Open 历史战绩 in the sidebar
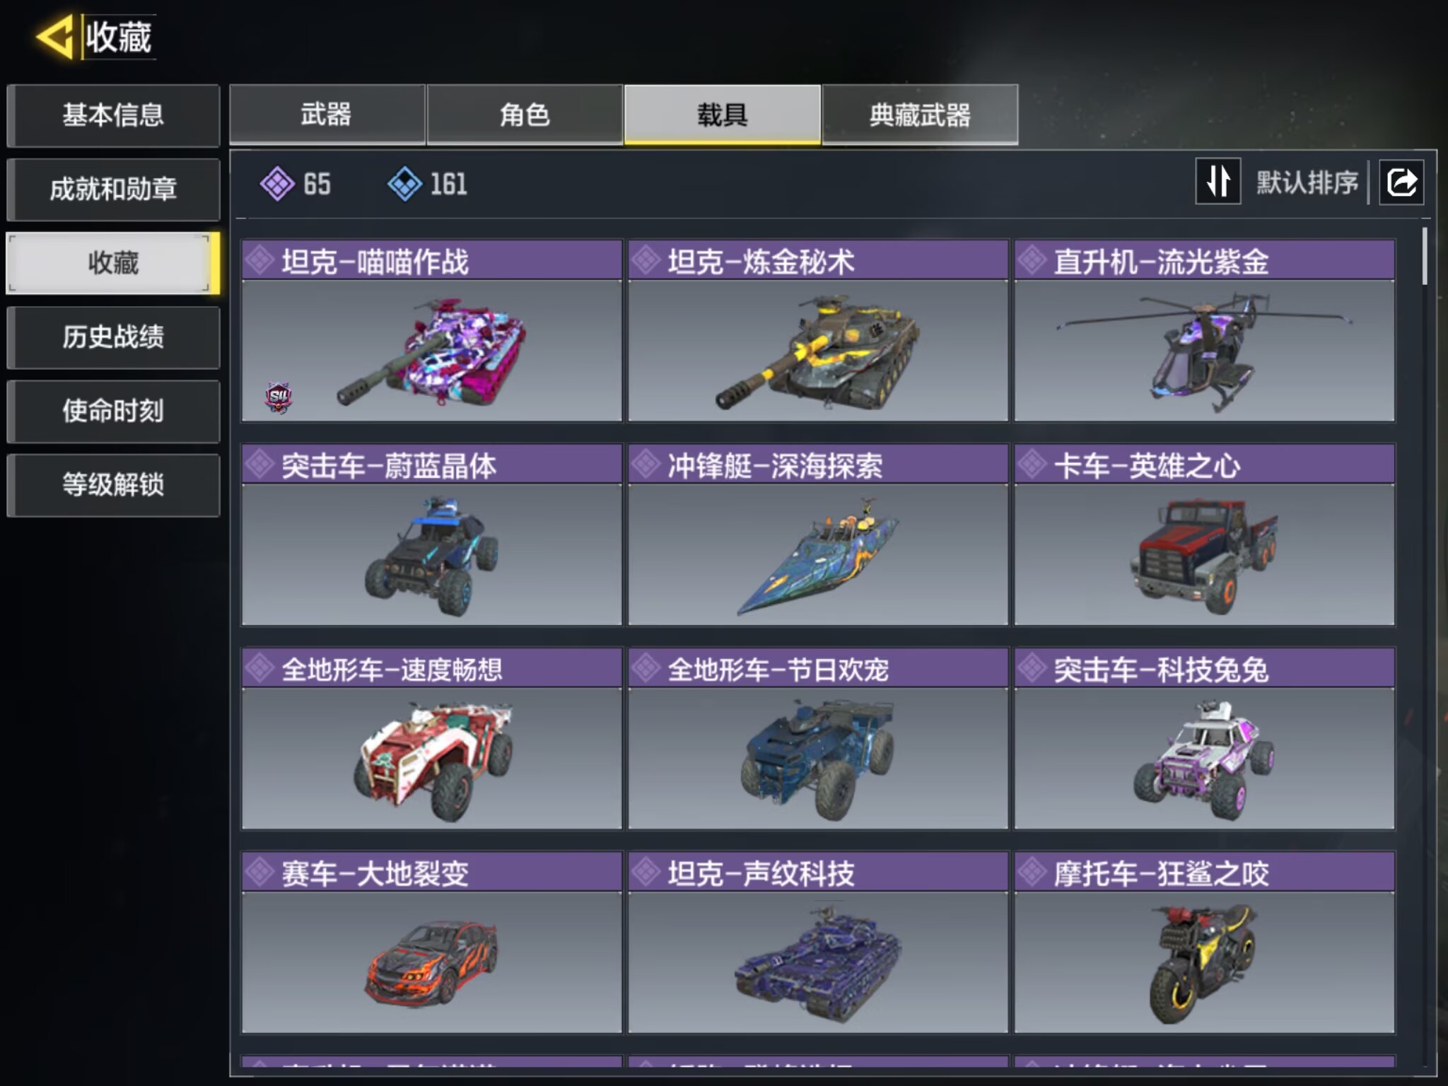Image resolution: width=1448 pixels, height=1086 pixels. [x=113, y=337]
